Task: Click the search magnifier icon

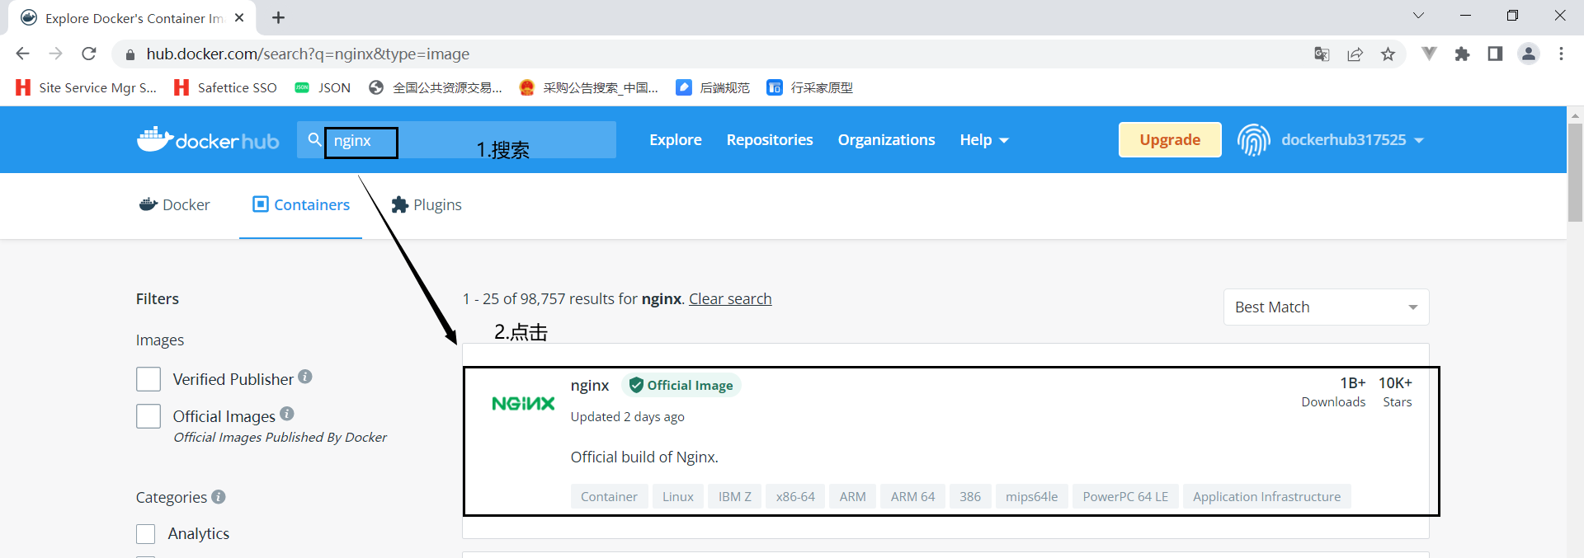Action: click(314, 140)
